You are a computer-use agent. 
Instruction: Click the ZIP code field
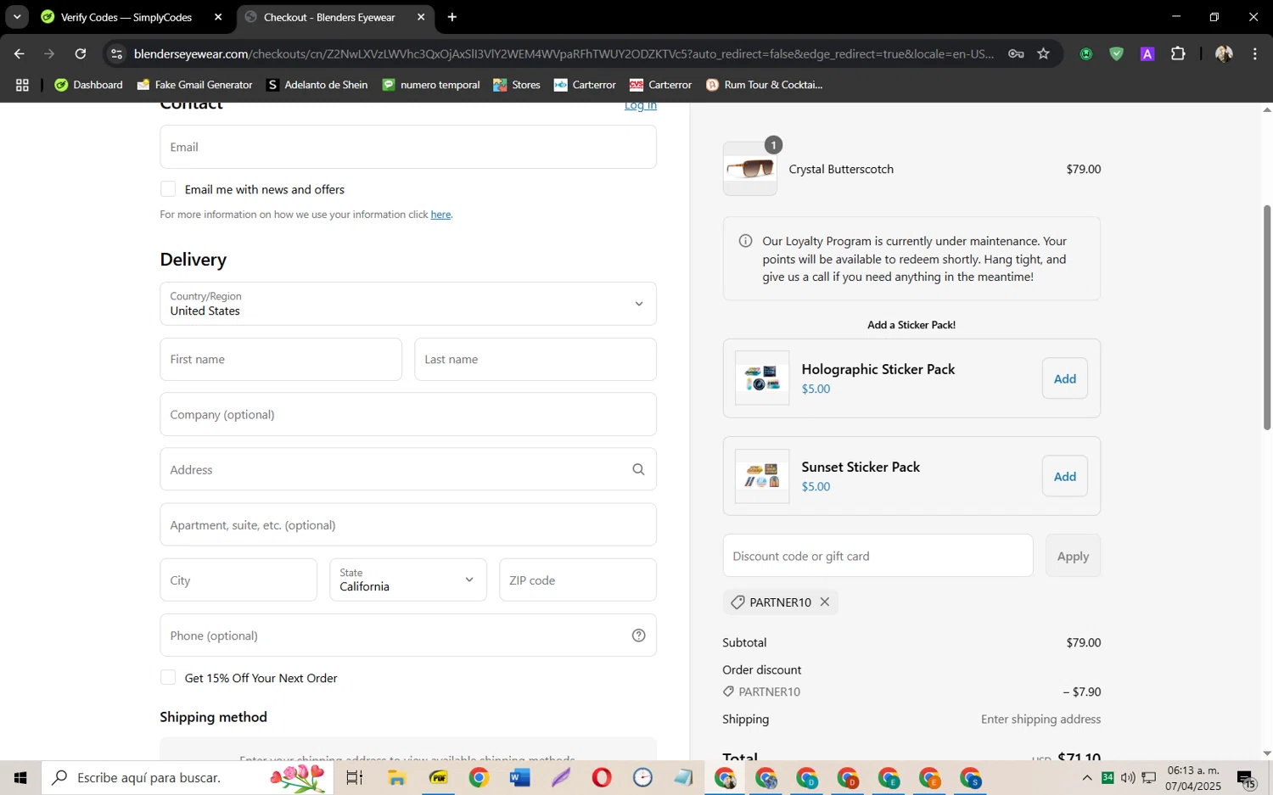point(578,579)
